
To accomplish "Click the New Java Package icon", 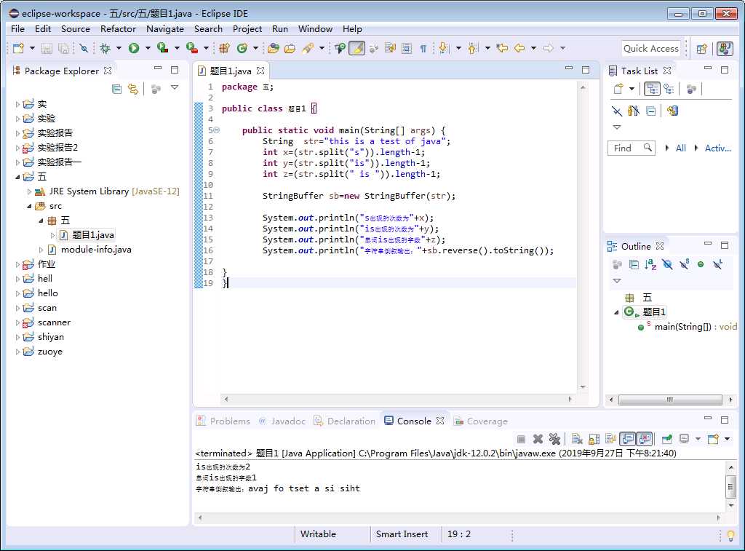I will coord(224,48).
